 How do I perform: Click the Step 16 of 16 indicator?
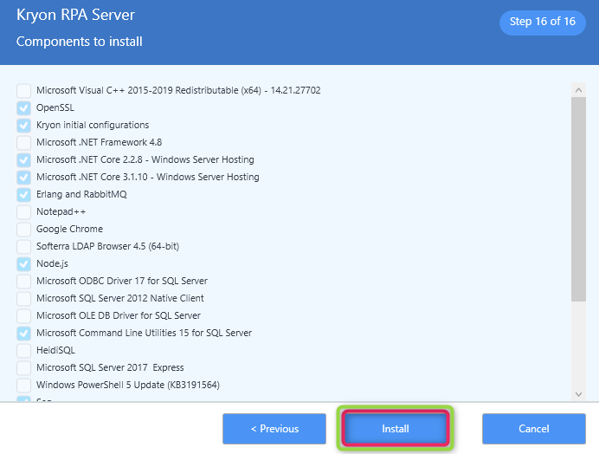click(543, 22)
